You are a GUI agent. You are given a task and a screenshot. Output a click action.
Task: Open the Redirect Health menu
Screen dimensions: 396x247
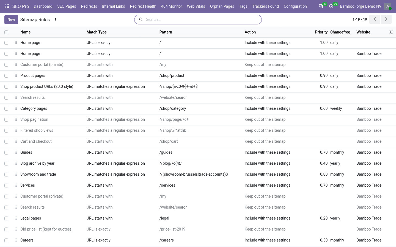(143, 6)
